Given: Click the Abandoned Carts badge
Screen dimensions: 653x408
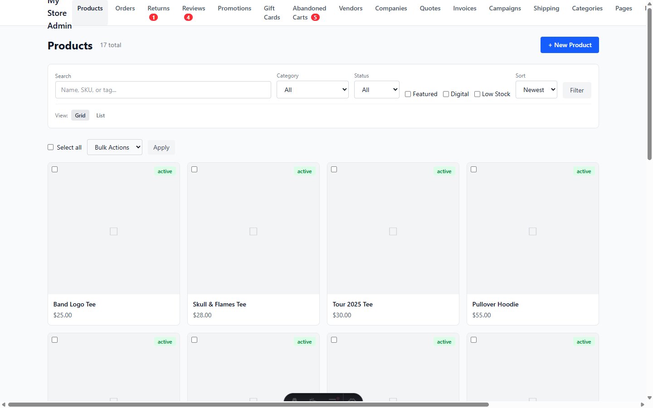Looking at the screenshot, I should [315, 17].
